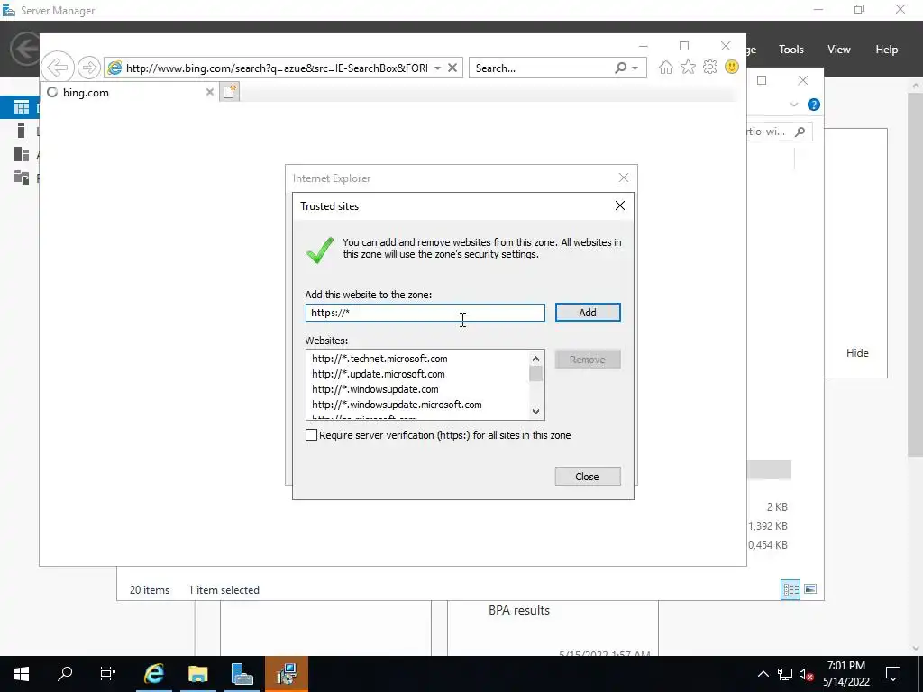
Task: Click Server Manager taskbar icon
Action: coord(242,674)
